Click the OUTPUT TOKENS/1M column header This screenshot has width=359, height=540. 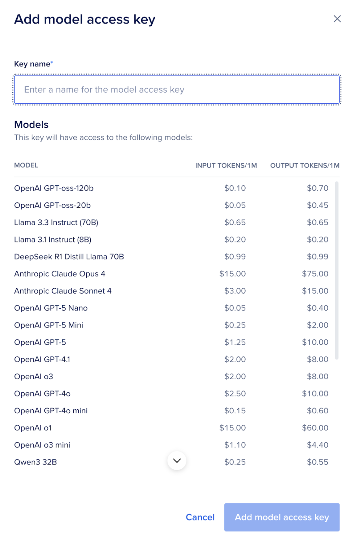pos(305,165)
